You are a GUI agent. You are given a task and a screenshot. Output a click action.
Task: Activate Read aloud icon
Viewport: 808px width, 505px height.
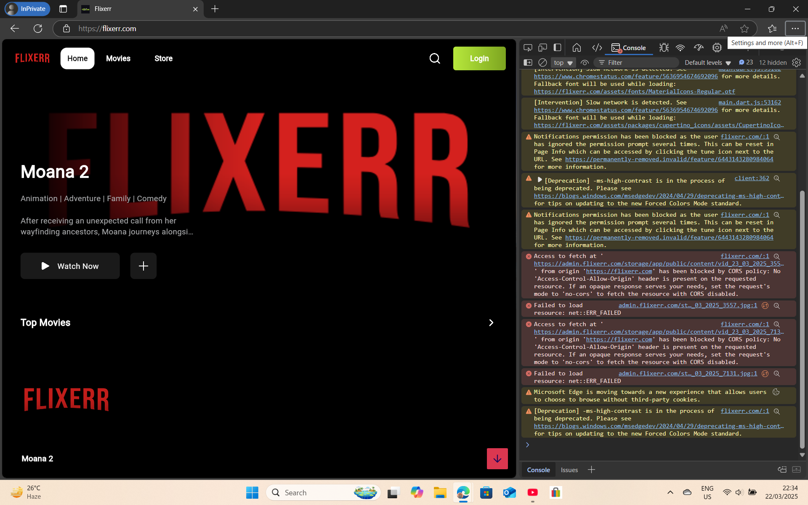[x=723, y=29]
